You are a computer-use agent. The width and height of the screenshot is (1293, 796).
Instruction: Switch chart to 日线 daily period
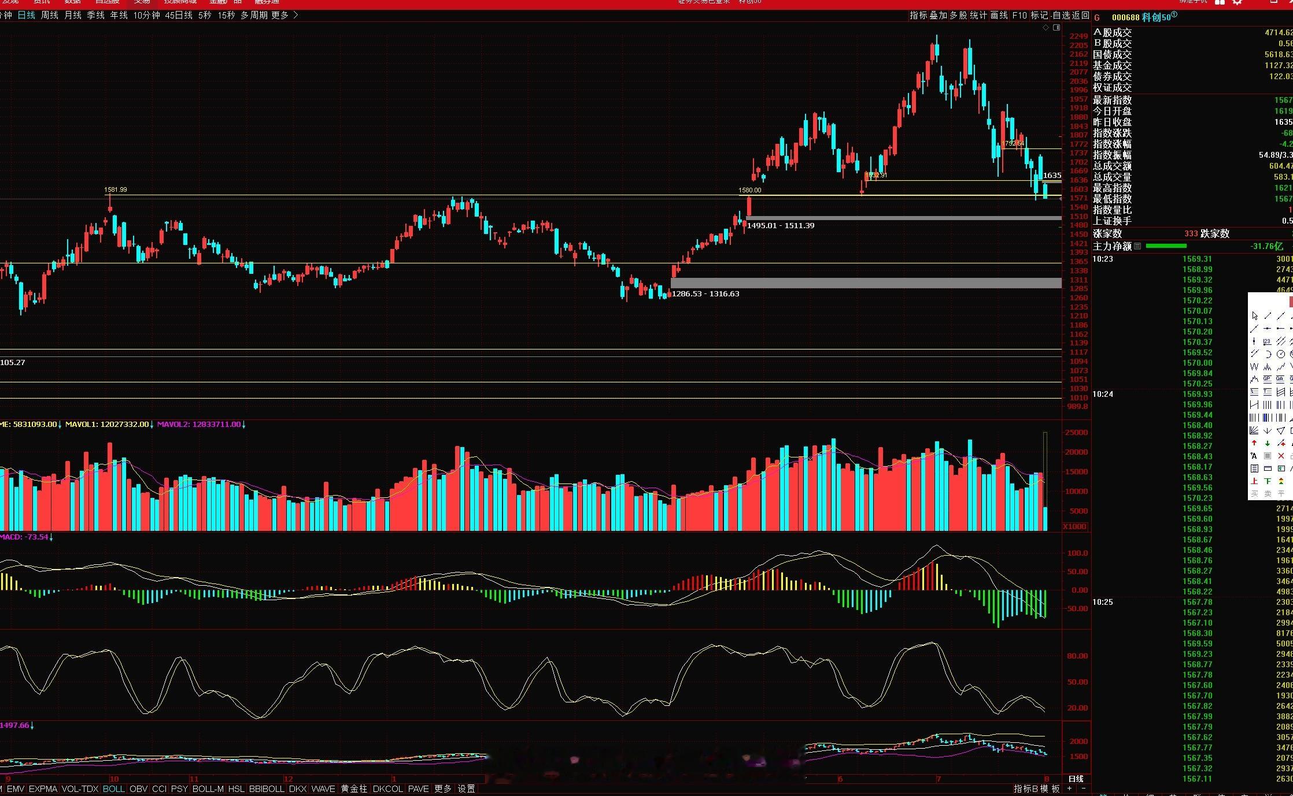coord(26,15)
